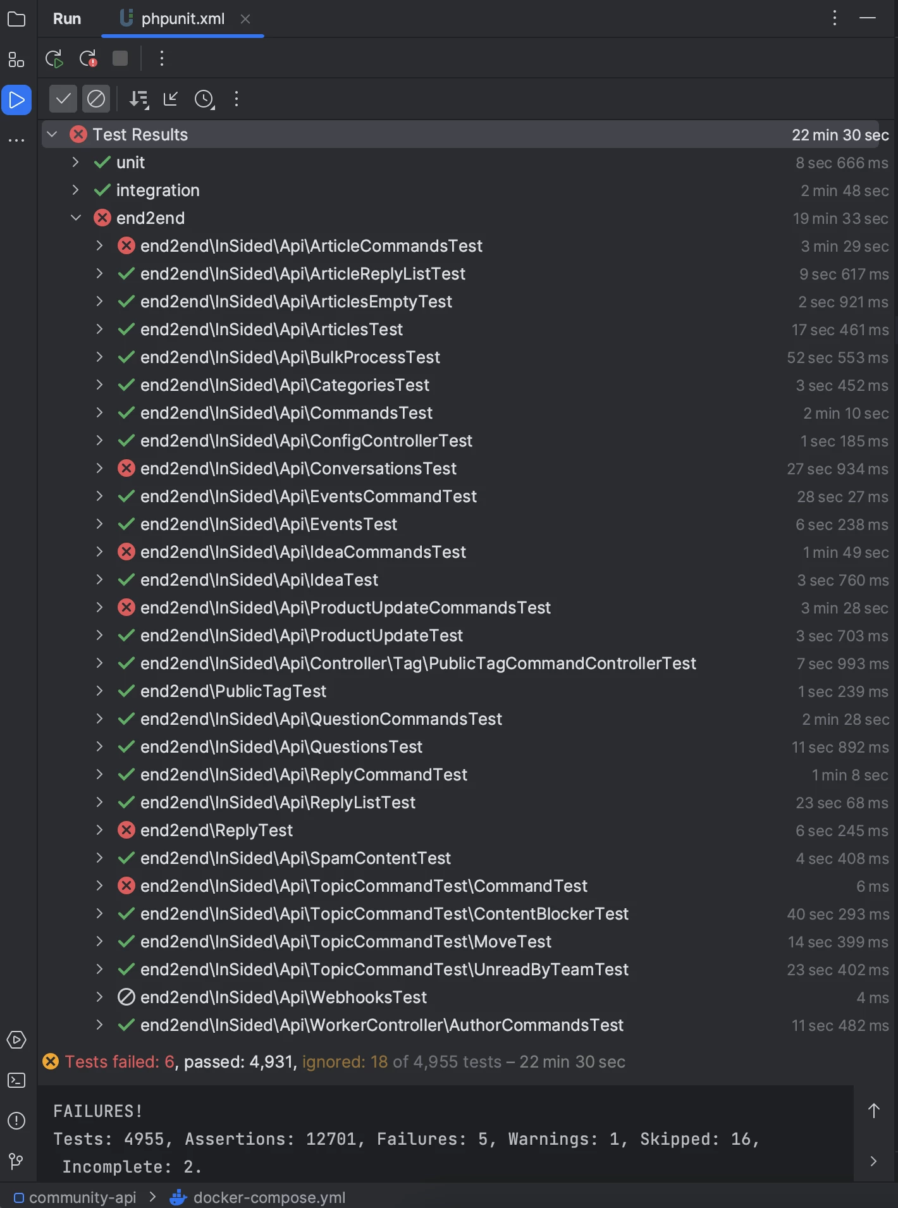Stop the running test process
Image resolution: width=898 pixels, height=1208 pixels.
pos(120,59)
